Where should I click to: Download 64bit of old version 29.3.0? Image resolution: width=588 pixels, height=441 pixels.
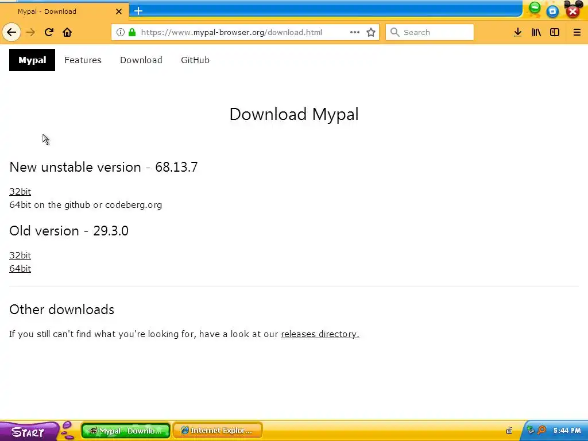click(20, 269)
